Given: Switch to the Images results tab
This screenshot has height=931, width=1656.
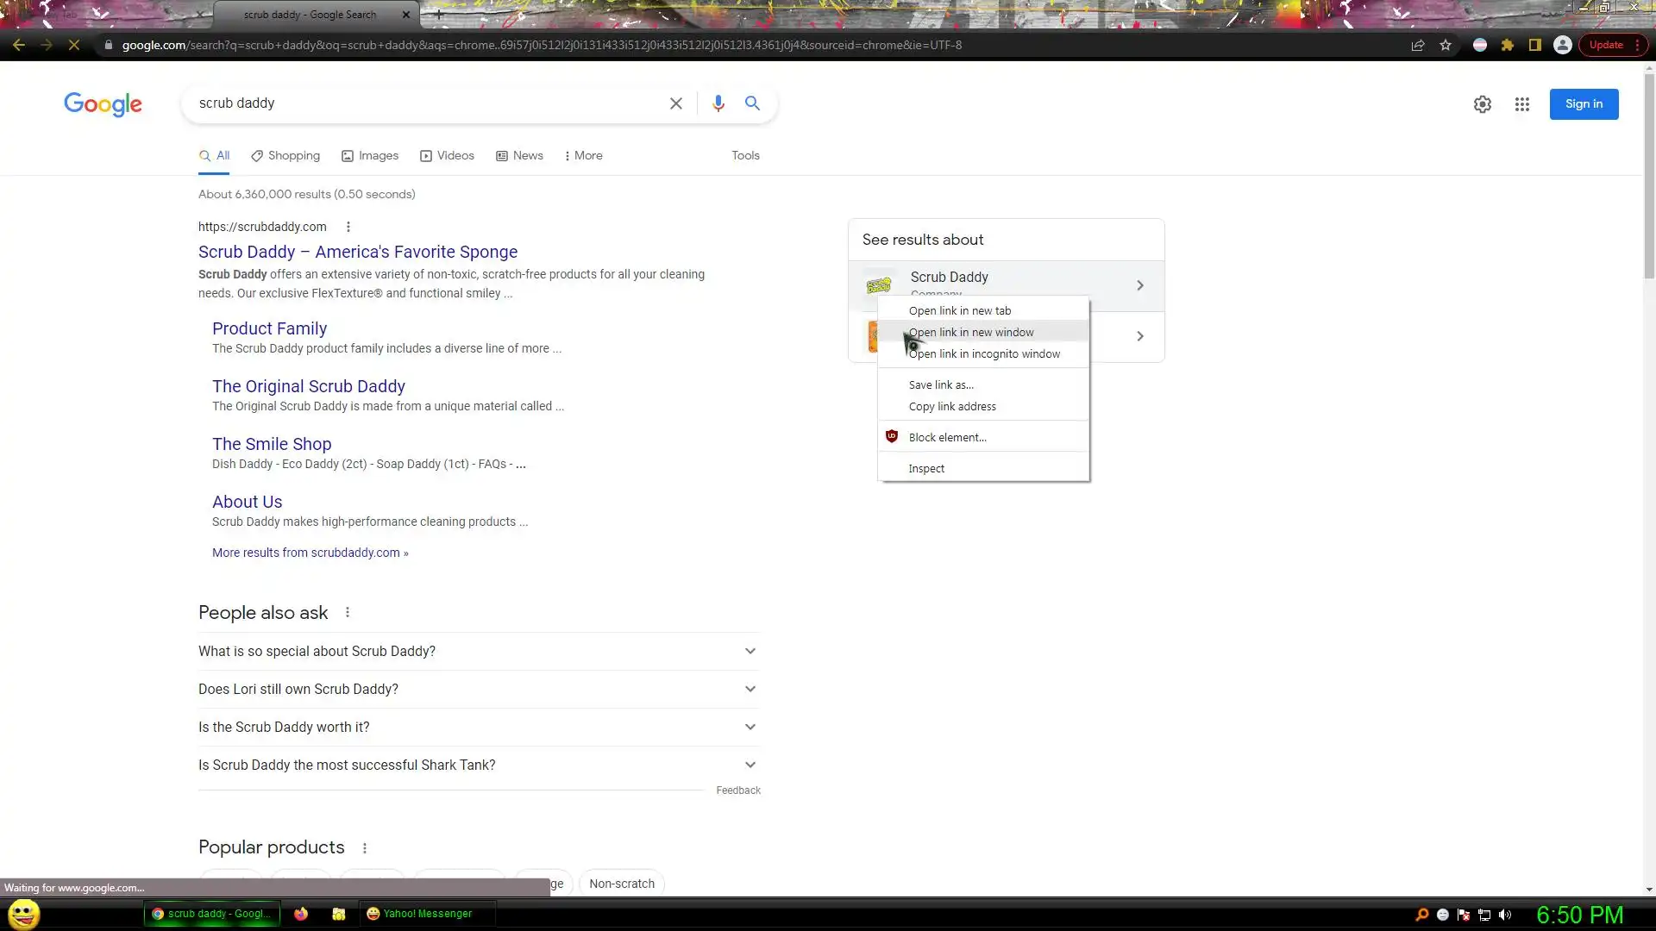Looking at the screenshot, I should click(369, 155).
